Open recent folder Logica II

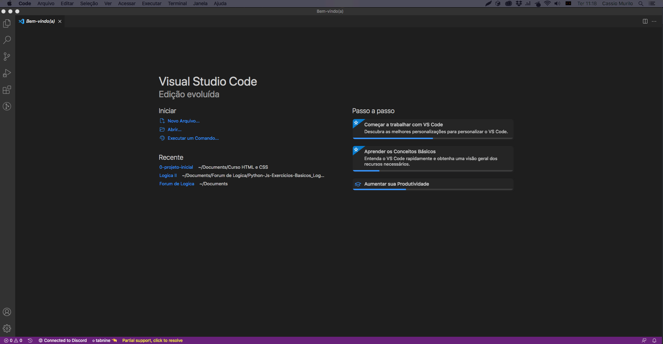click(x=168, y=176)
